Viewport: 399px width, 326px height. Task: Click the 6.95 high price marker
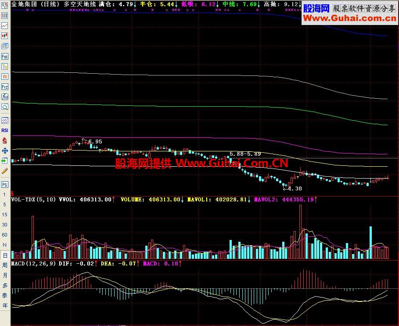pyautogui.click(x=95, y=142)
